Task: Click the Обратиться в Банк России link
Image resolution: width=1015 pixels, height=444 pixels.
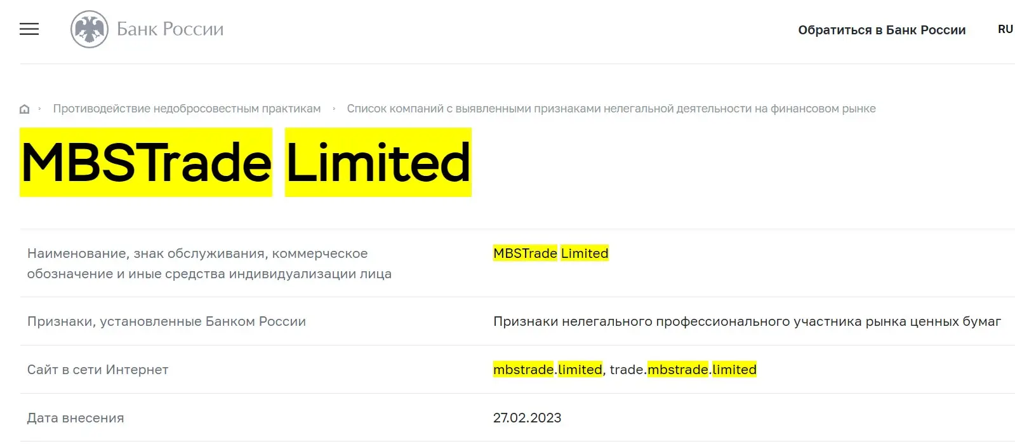Action: pos(882,29)
